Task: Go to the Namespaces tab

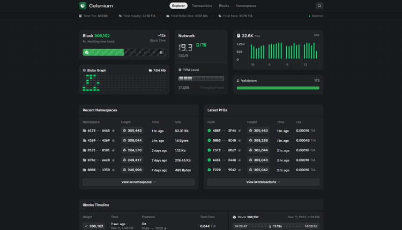Action: (246, 6)
